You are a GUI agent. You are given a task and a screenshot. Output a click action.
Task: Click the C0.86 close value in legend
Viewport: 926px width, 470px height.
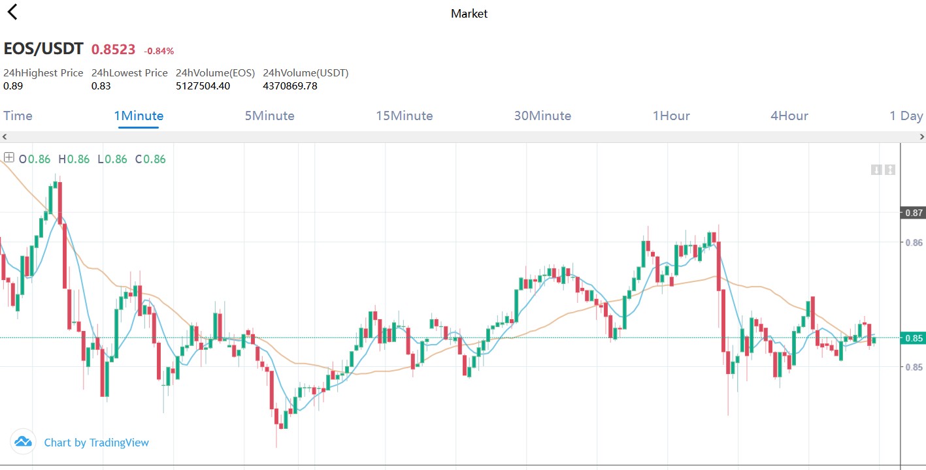point(150,159)
